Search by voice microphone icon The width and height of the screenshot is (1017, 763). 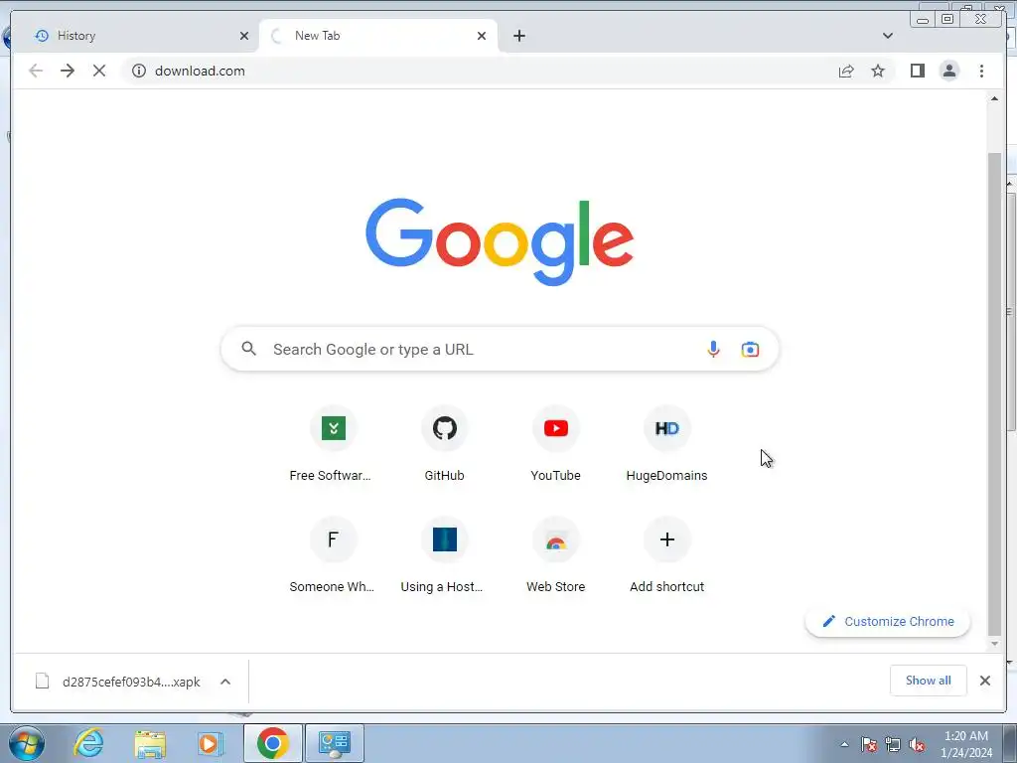[713, 349]
